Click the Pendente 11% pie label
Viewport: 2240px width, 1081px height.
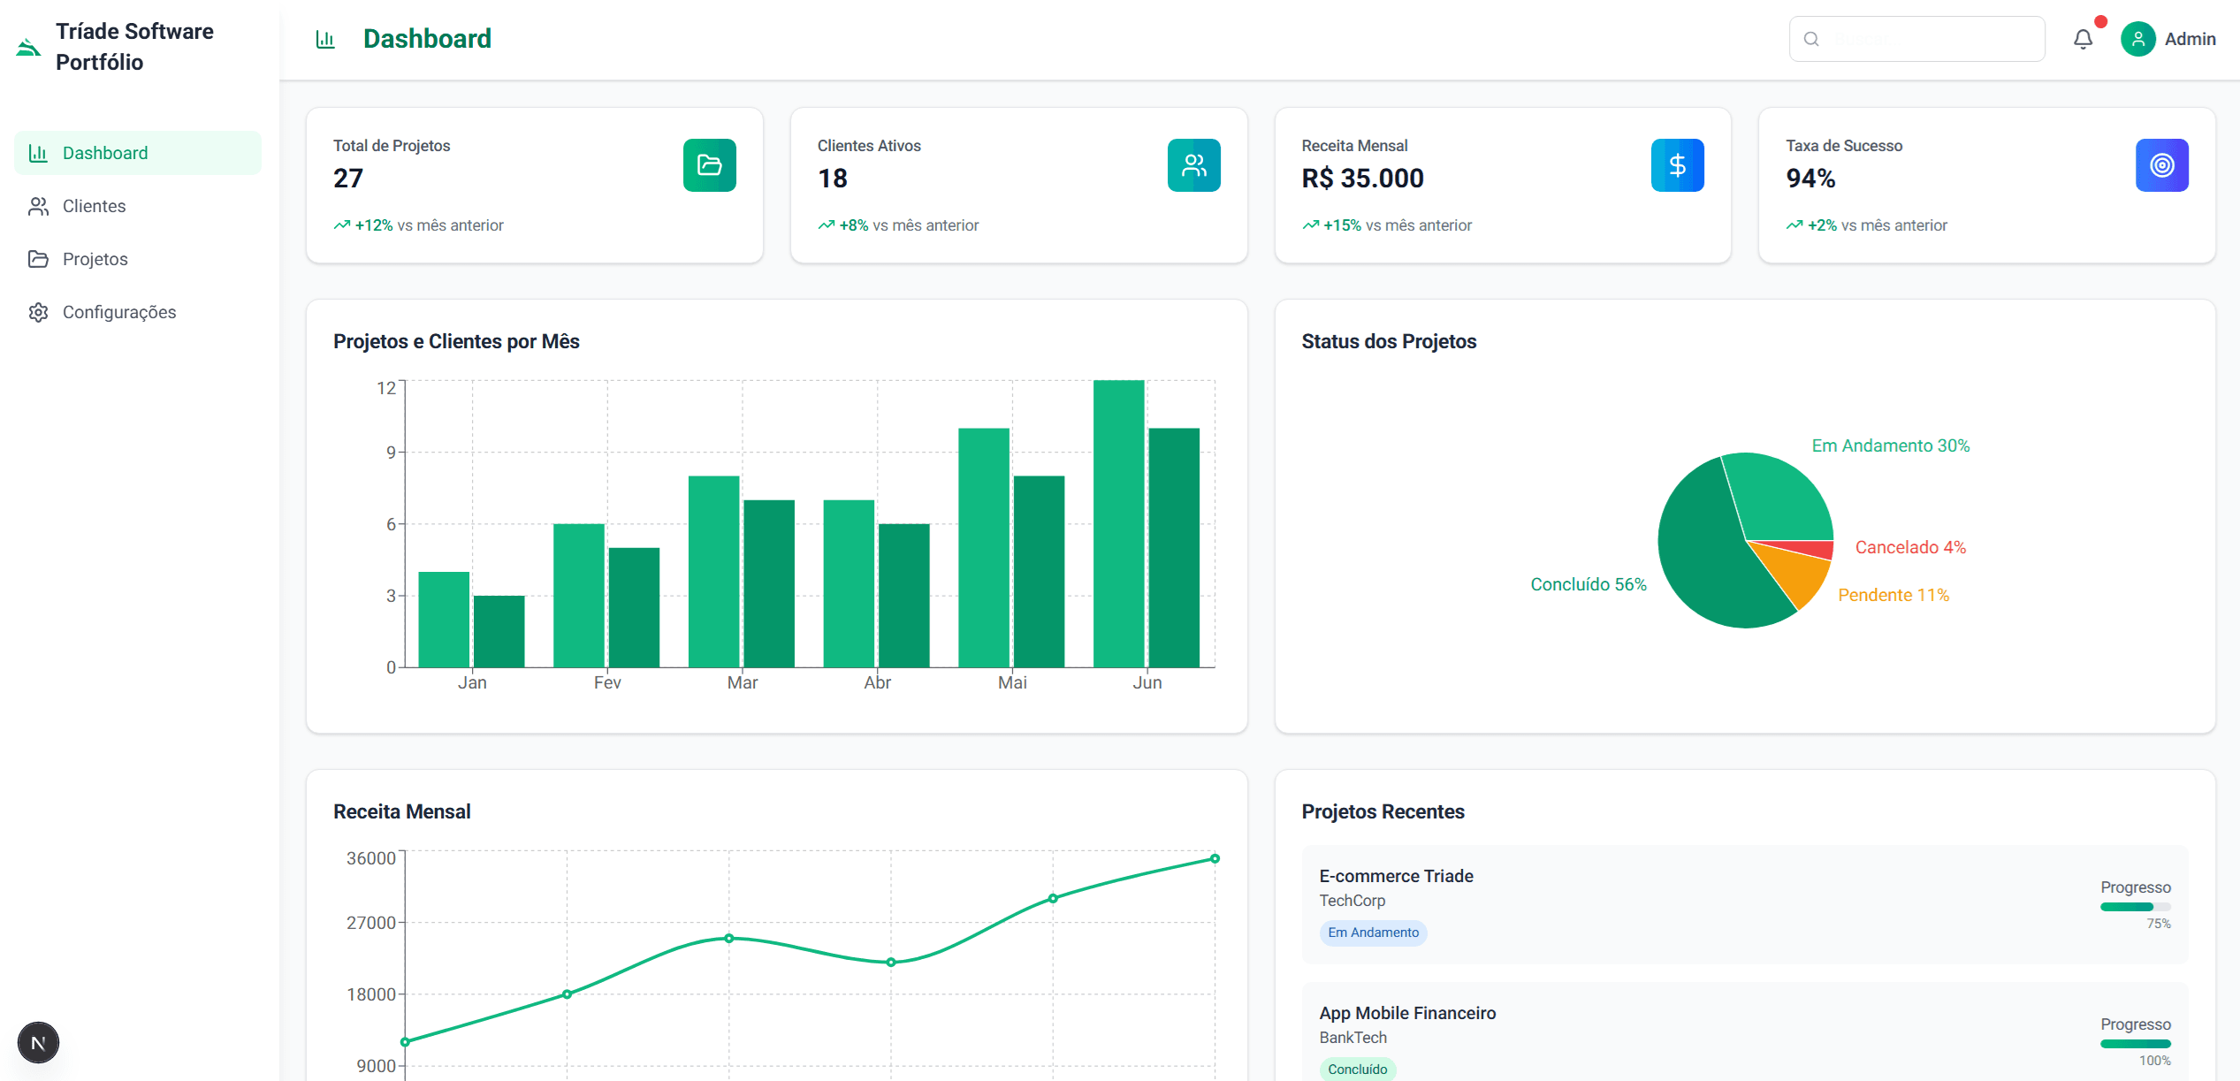tap(1893, 596)
